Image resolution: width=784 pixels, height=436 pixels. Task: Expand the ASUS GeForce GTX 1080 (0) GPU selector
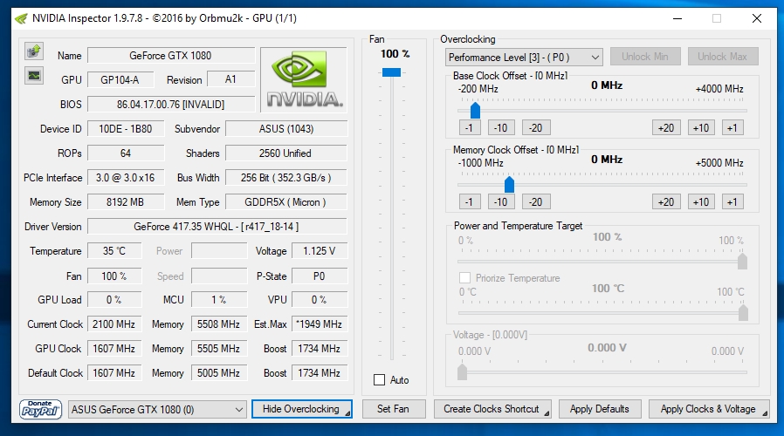click(157, 410)
